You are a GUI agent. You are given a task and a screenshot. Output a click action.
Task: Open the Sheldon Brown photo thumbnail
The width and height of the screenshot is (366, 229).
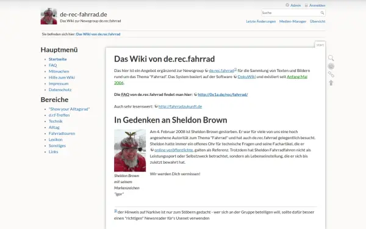[130, 150]
